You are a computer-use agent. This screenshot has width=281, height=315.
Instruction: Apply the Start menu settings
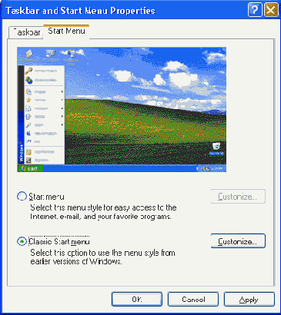[x=249, y=299]
